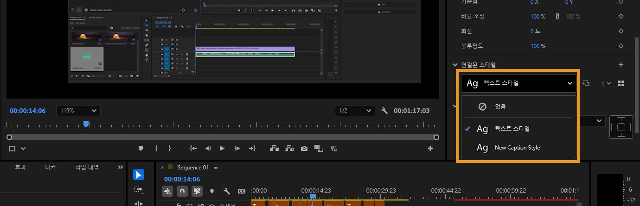Mark In point with the { button

(x=156, y=149)
